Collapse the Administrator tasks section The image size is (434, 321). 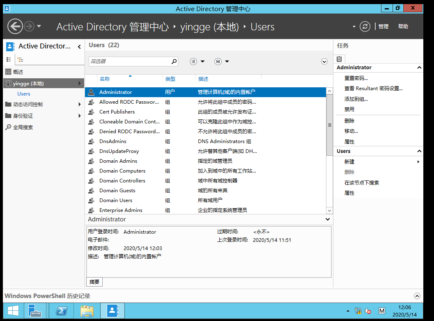(x=419, y=67)
